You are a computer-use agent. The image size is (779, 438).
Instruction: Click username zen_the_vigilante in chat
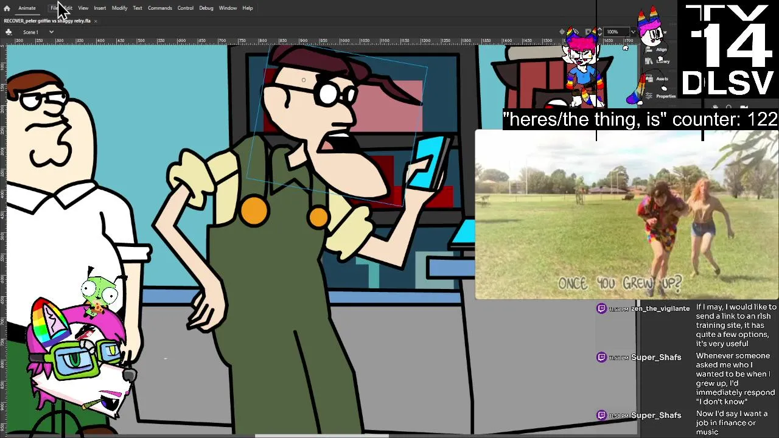(x=660, y=308)
